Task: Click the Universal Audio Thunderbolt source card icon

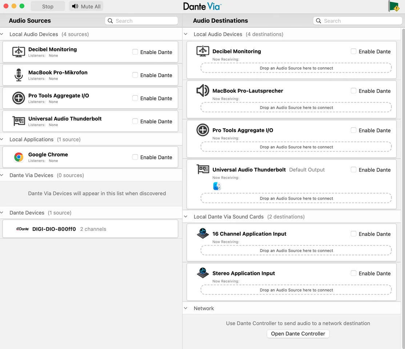Action: coord(19,121)
